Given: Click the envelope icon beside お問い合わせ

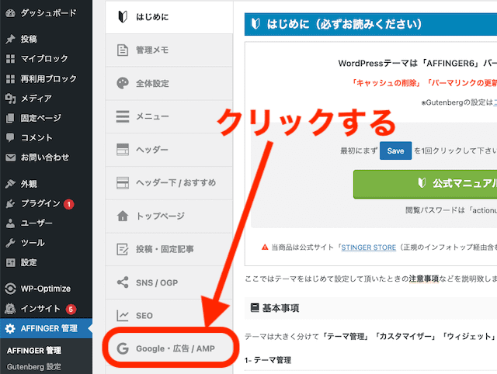Looking at the screenshot, I should coord(10,158).
